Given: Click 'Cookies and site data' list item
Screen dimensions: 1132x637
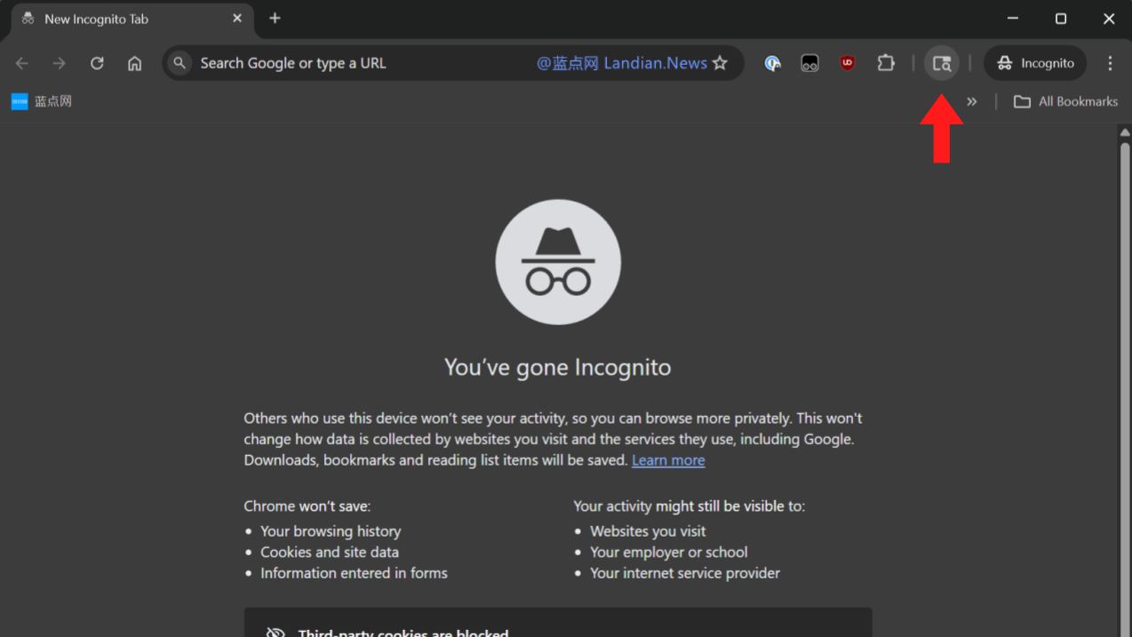Looking at the screenshot, I should point(330,552).
